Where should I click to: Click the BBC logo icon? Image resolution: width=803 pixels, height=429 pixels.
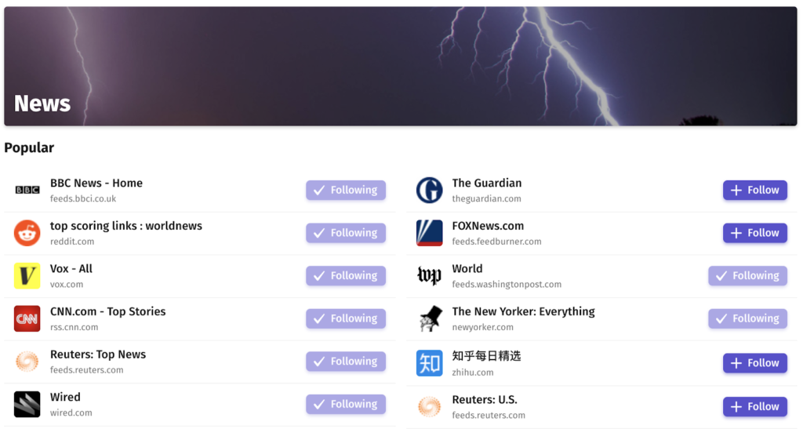(x=27, y=190)
